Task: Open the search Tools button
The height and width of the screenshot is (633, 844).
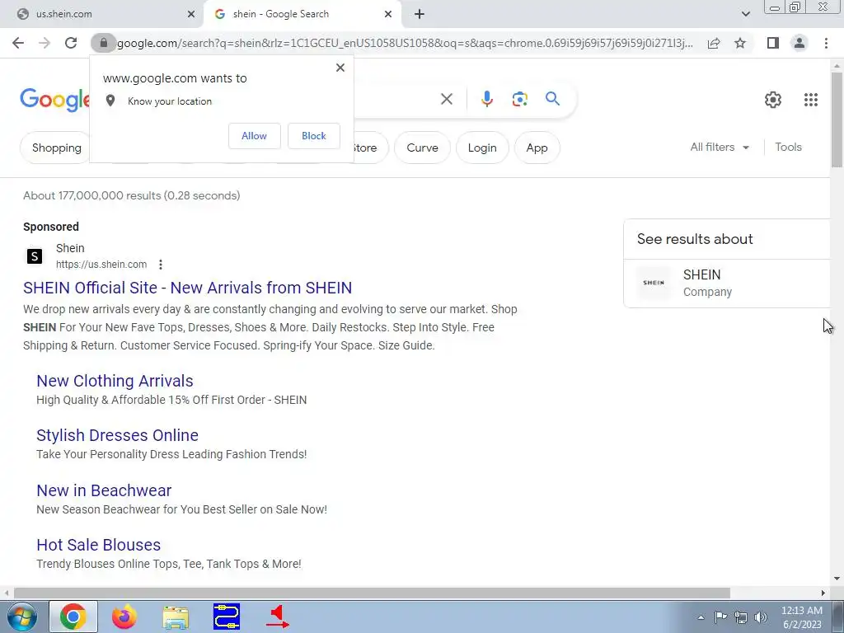Action: pyautogui.click(x=788, y=147)
